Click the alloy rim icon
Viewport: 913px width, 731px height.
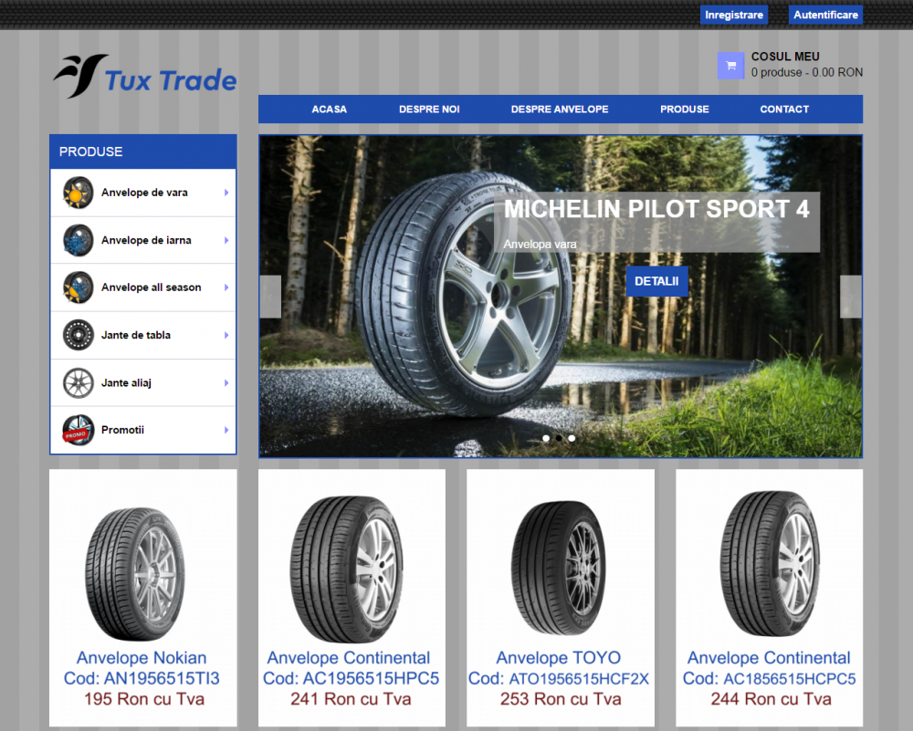tap(79, 382)
